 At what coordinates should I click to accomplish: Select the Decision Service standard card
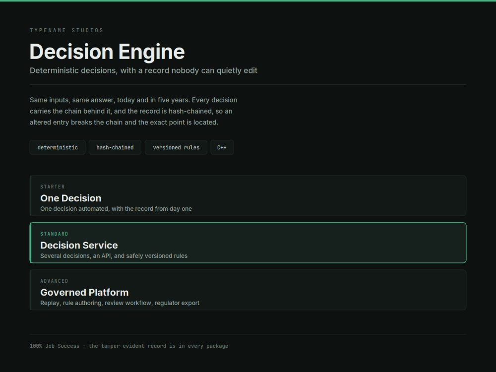[248, 243]
